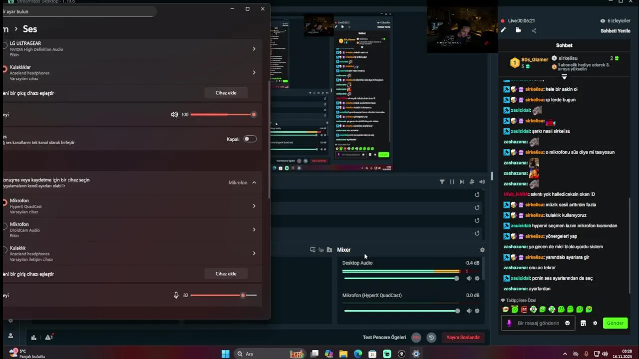Open the chat shop icon

583,323
